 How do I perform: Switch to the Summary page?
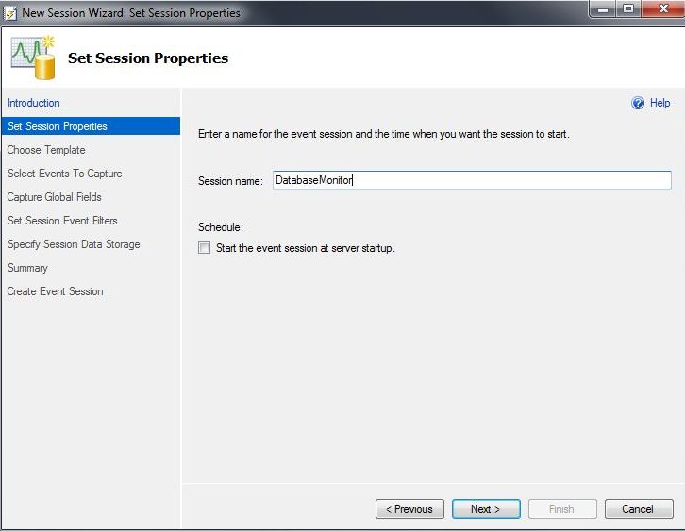[27, 268]
